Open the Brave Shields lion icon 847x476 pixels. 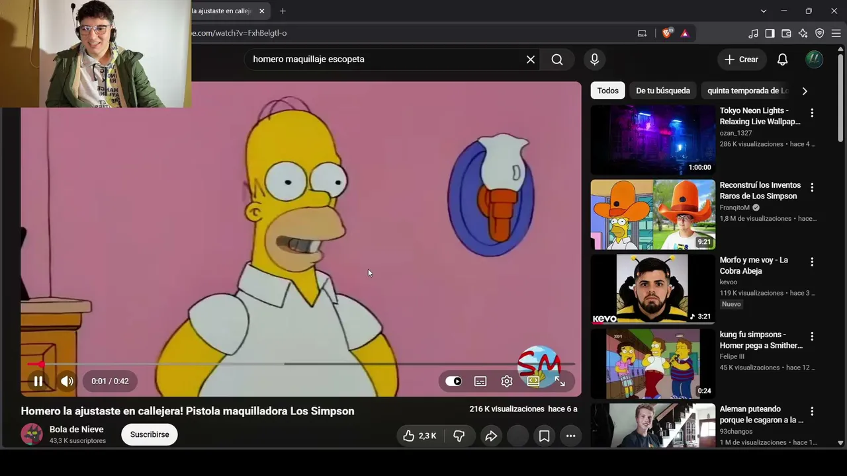tap(667, 33)
